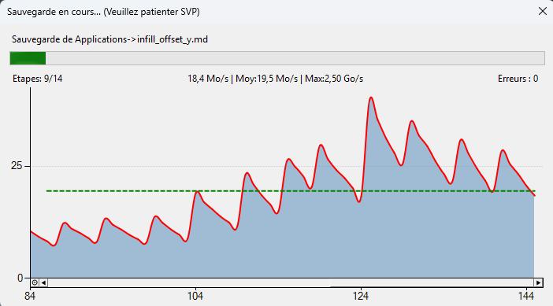Click the chart reset zoom circle icon
Image resolution: width=553 pixels, height=306 pixels.
(35, 282)
